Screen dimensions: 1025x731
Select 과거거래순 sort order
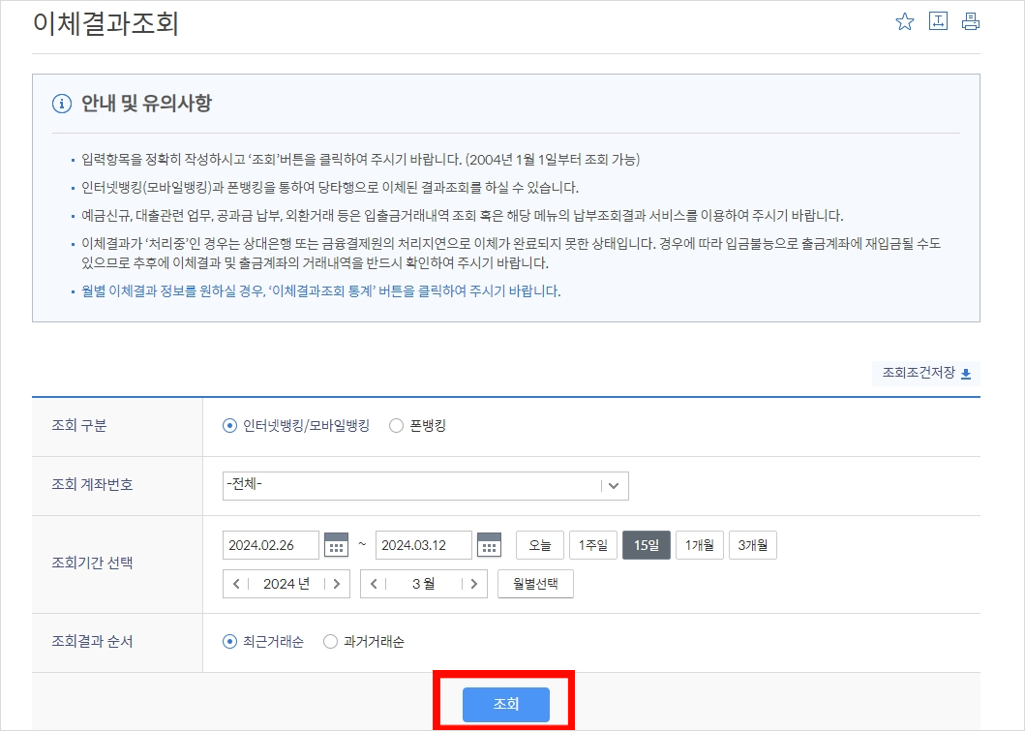(x=329, y=641)
